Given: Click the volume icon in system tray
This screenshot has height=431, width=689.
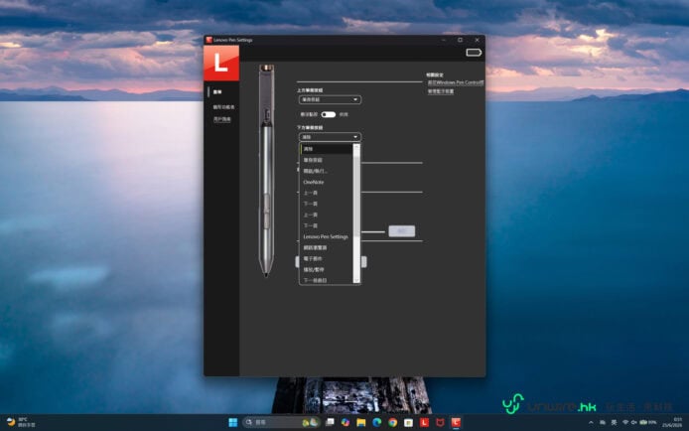Looking at the screenshot, I should (x=634, y=422).
